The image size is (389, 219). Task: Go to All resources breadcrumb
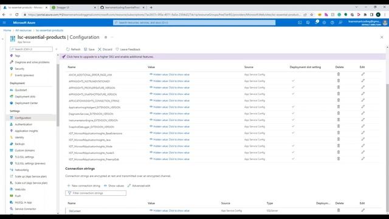23,30
